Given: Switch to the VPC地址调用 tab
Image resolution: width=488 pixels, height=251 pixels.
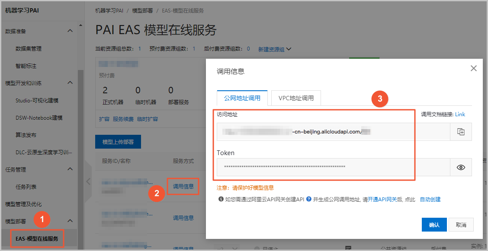Looking at the screenshot, I should (296, 98).
